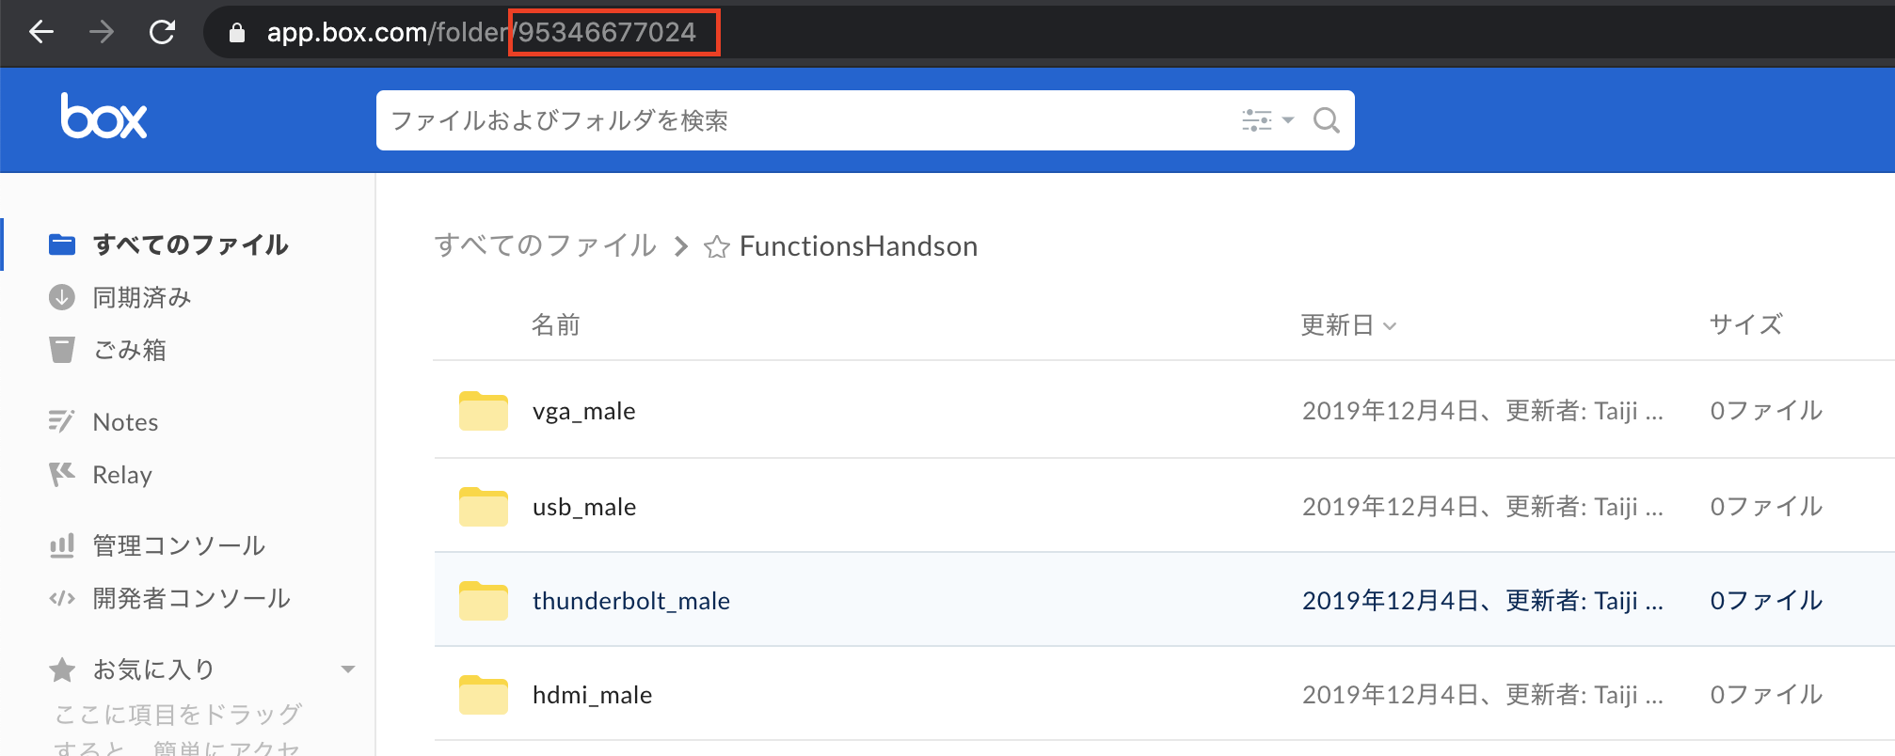Click the Relay flag icon
Screen dimensions: 1895x756
pyautogui.click(x=62, y=474)
